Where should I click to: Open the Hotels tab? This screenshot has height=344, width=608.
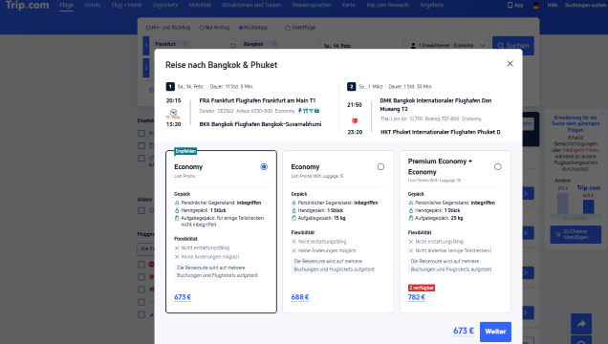tap(93, 5)
